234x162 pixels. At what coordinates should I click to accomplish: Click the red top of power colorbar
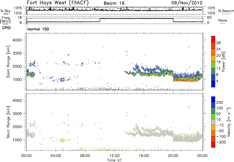tap(213, 39)
